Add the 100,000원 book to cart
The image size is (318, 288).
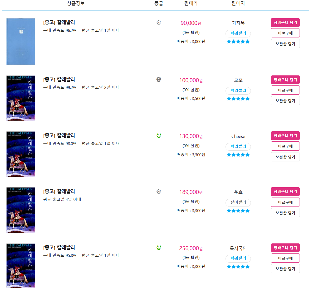point(285,80)
